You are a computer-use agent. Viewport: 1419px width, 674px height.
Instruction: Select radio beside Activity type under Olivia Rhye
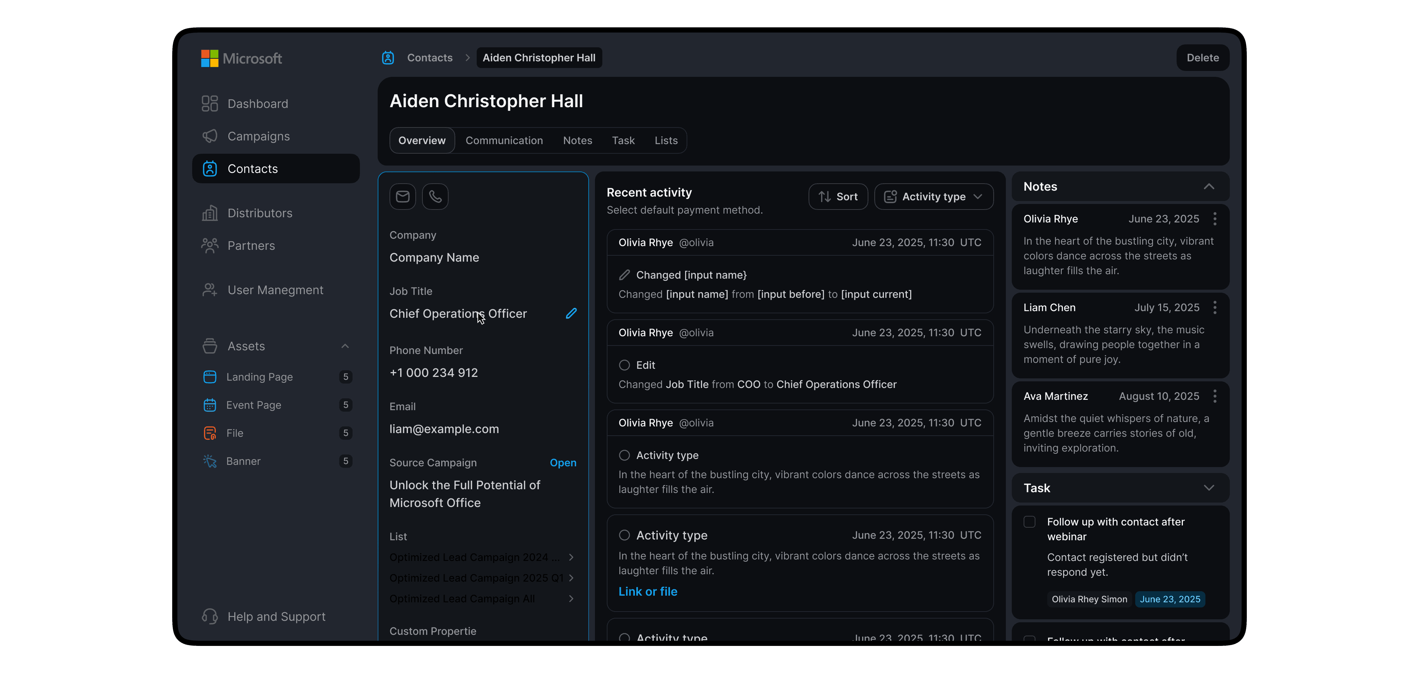624,455
